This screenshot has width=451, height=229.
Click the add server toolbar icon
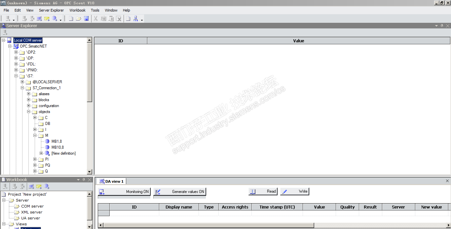click(x=8, y=19)
